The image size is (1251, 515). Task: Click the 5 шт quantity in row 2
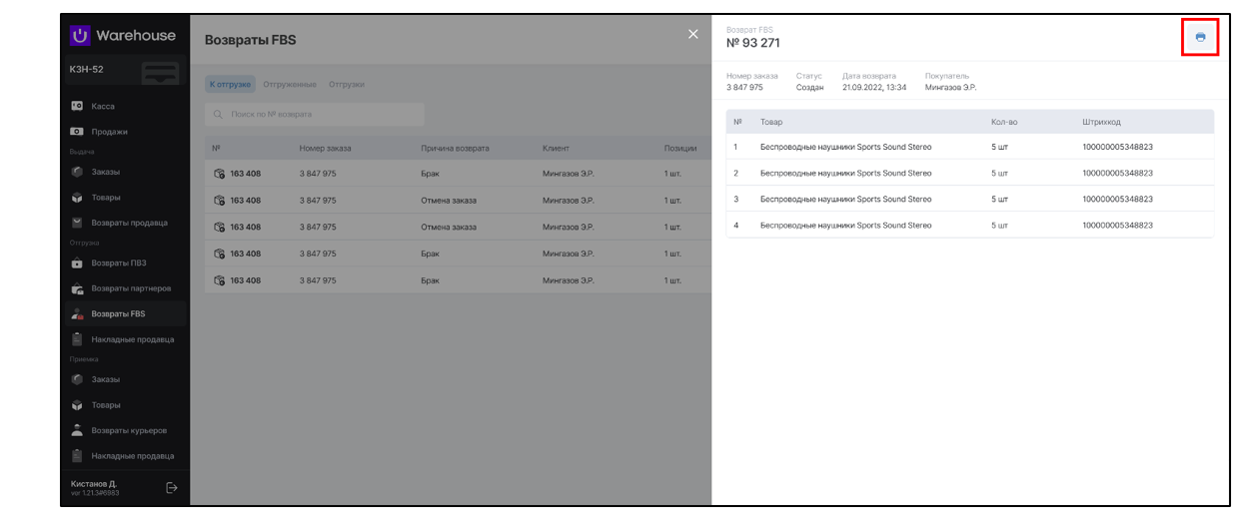999,173
